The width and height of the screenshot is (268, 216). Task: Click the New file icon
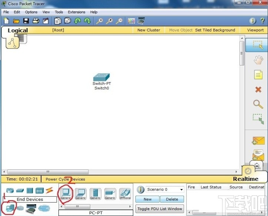click(x=6, y=21)
